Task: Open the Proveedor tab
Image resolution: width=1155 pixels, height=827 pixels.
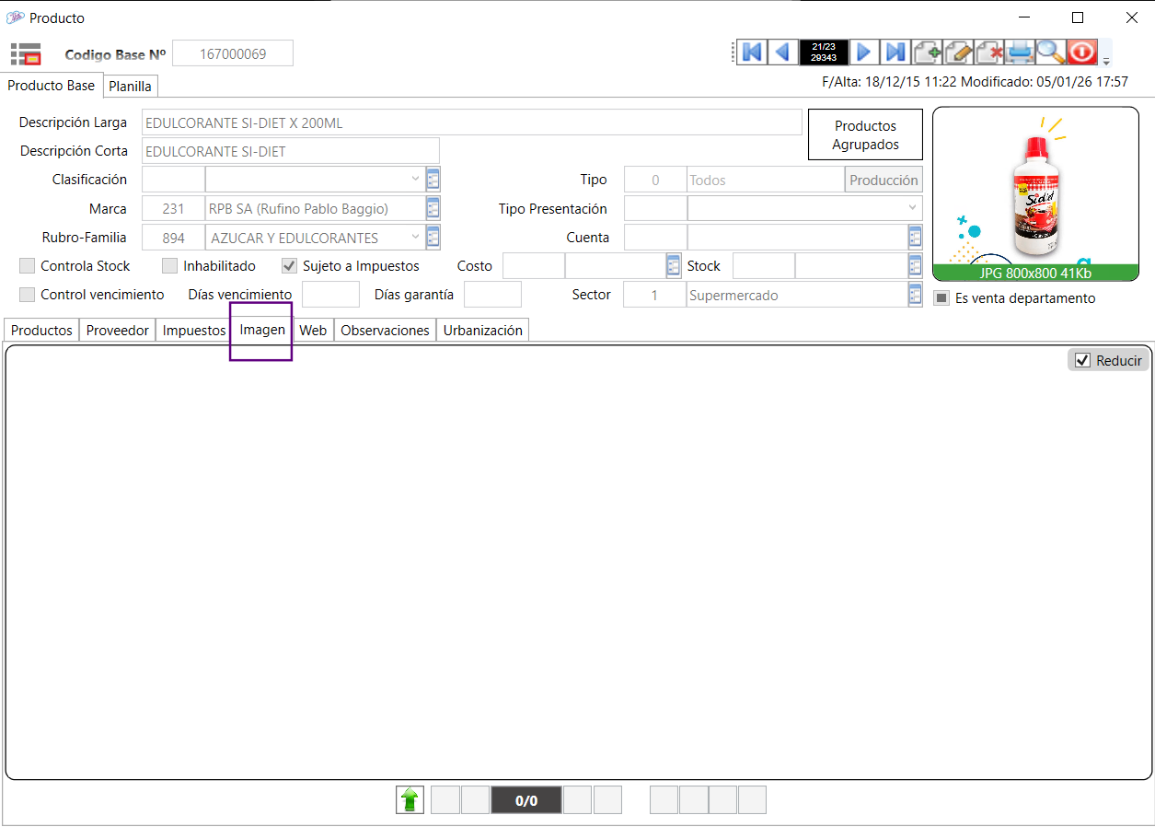Action: pyautogui.click(x=117, y=331)
